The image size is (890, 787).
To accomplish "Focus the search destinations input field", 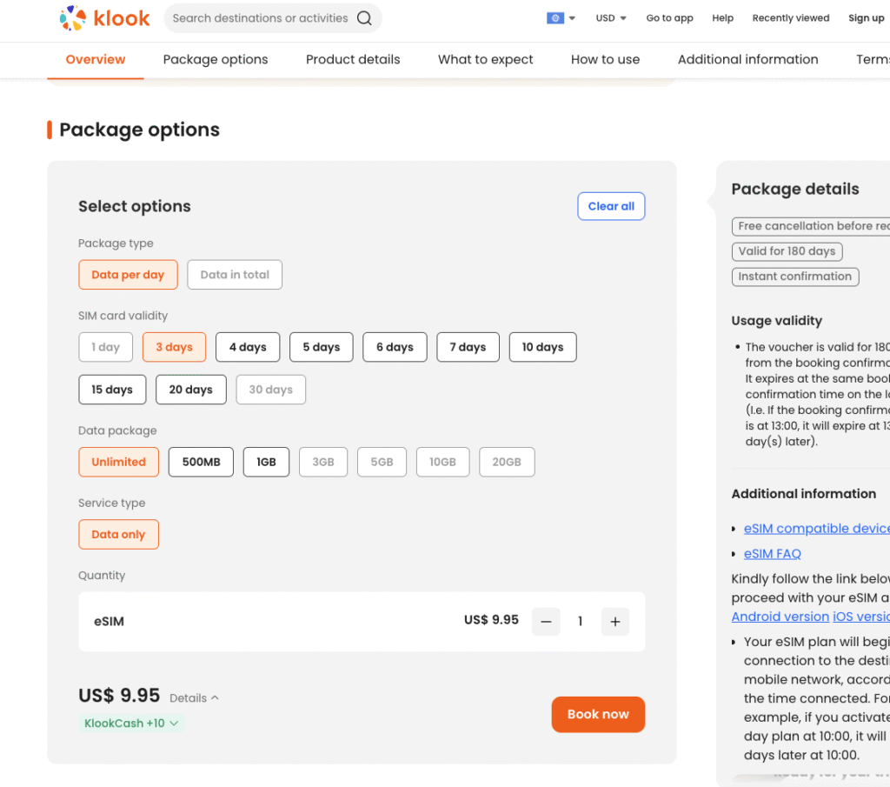I will click(x=260, y=18).
